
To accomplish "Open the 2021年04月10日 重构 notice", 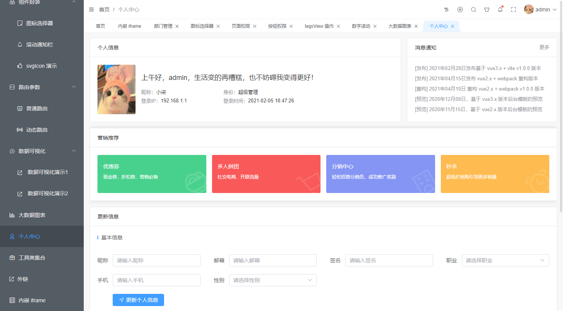I will click(480, 89).
